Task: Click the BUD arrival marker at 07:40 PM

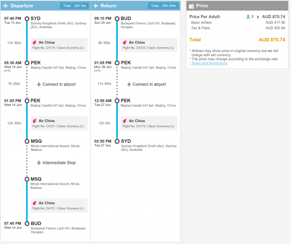Action: 27,224
